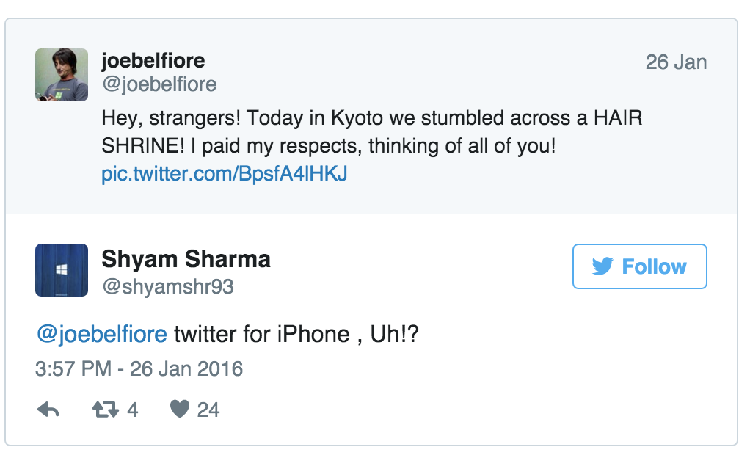Click the Twitter bird icon in Follow
Image resolution: width=750 pixels, height=458 pixels.
(x=602, y=266)
